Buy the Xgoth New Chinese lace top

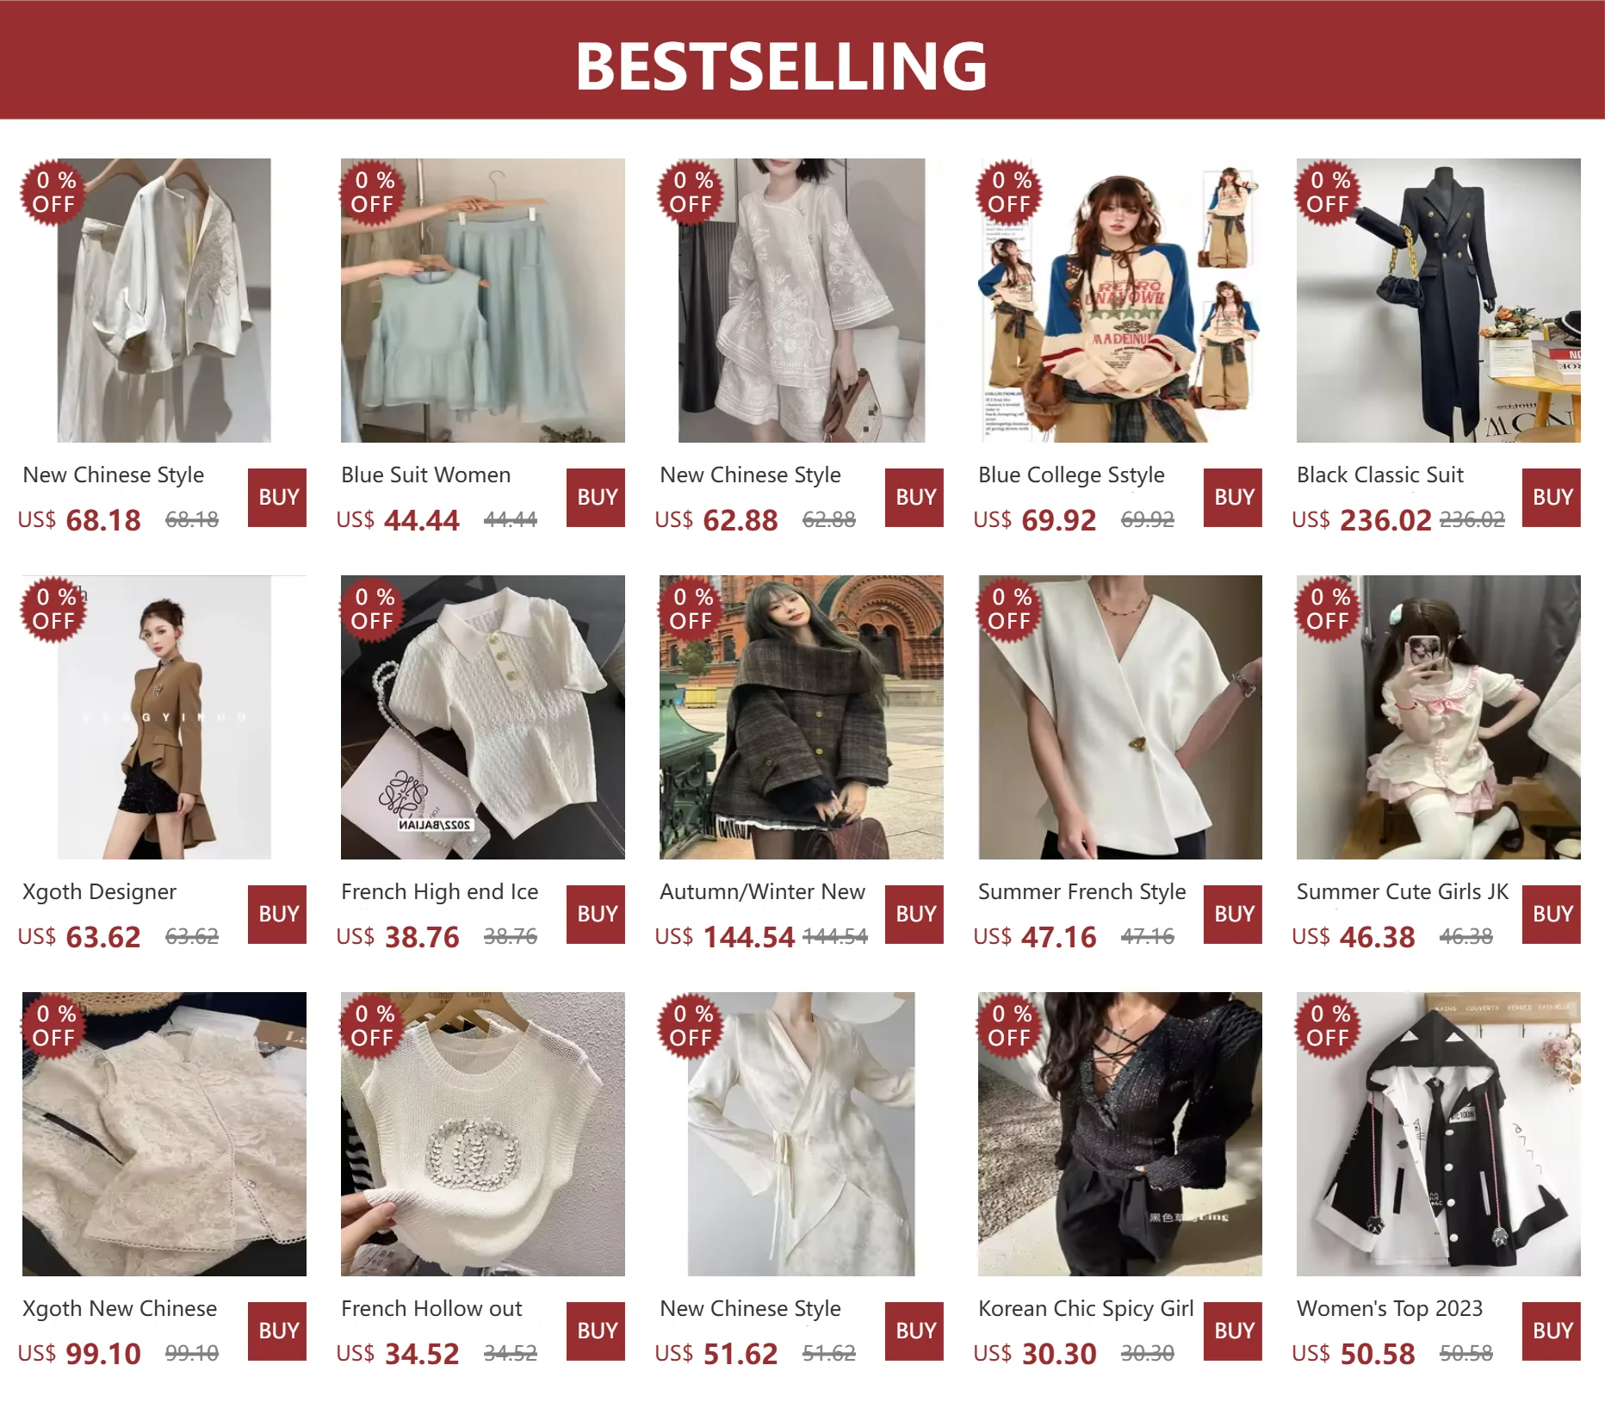pyautogui.click(x=277, y=1331)
